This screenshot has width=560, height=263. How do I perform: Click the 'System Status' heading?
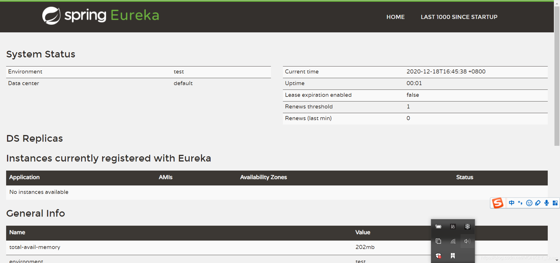pos(41,54)
